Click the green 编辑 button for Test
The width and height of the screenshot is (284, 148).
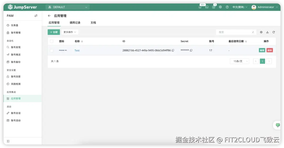[x=262, y=50]
